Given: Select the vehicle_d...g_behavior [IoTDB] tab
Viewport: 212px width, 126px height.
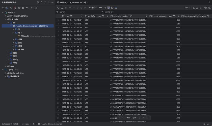Looking at the screenshot, I should 73,2.
